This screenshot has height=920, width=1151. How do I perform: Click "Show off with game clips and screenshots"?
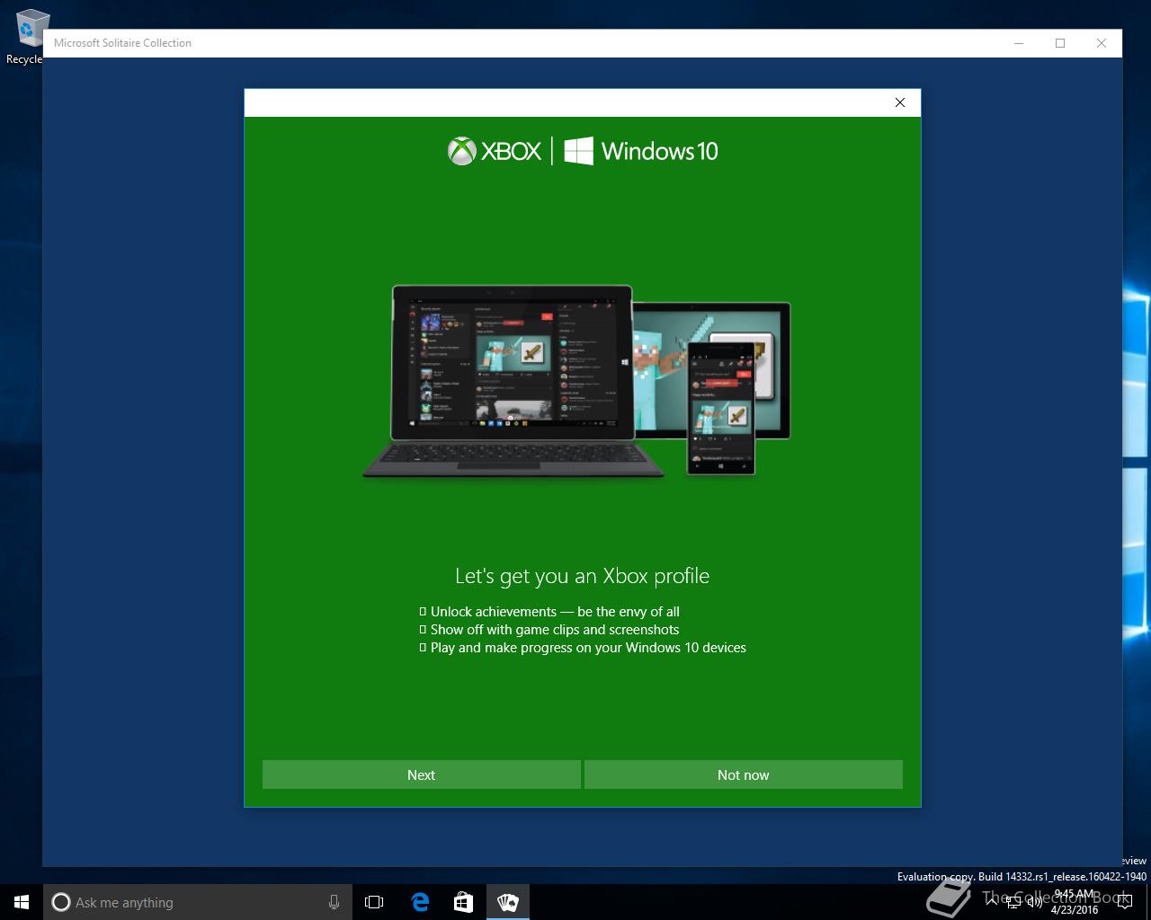click(555, 630)
